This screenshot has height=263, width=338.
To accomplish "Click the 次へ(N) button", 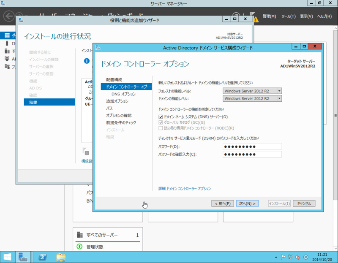I will (x=248, y=203).
